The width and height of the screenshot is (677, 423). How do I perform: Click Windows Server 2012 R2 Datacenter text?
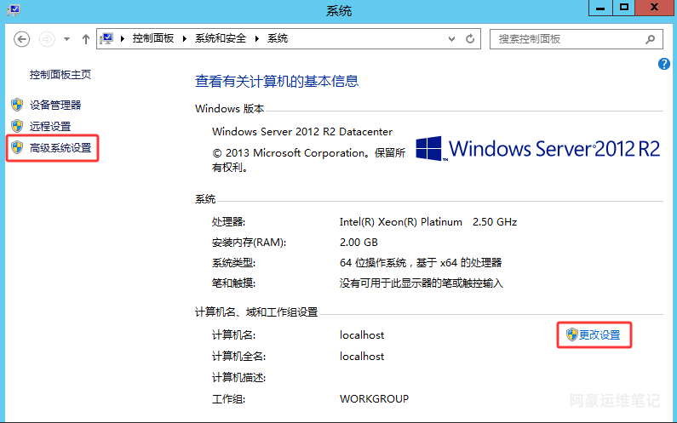[302, 132]
